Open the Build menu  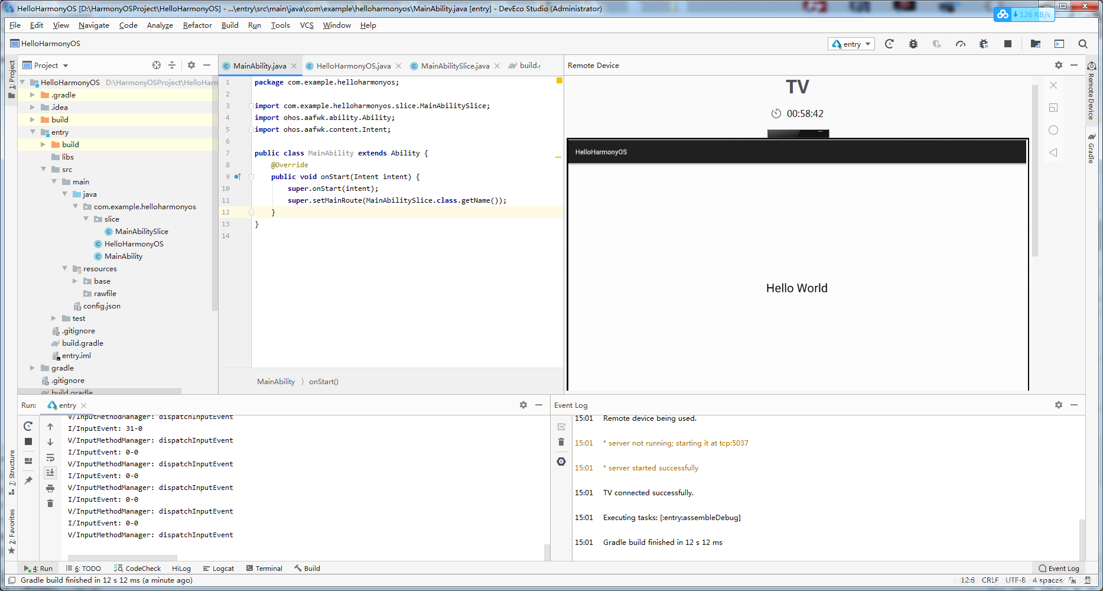coord(230,25)
